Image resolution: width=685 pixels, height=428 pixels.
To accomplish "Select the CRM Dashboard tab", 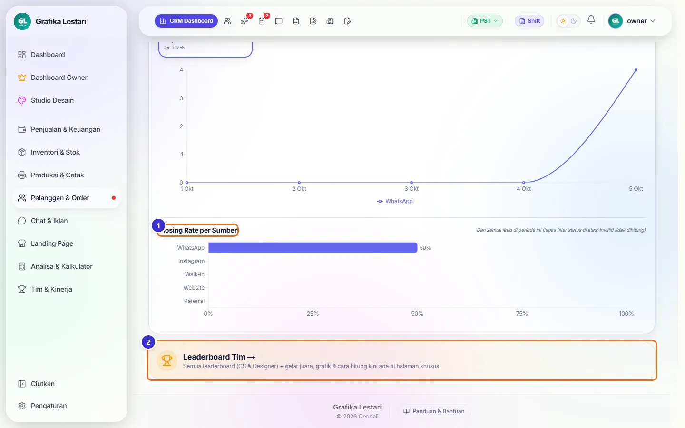I will 186,21.
